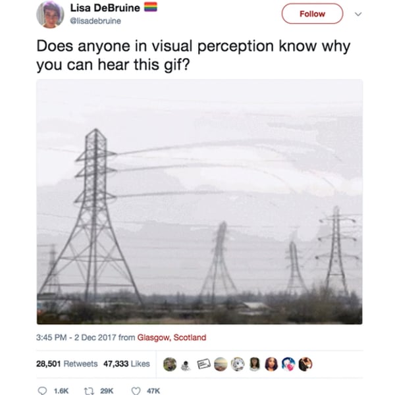Open the tweet timestamp 3:45 PM
This screenshot has width=395, height=395.
(51, 337)
